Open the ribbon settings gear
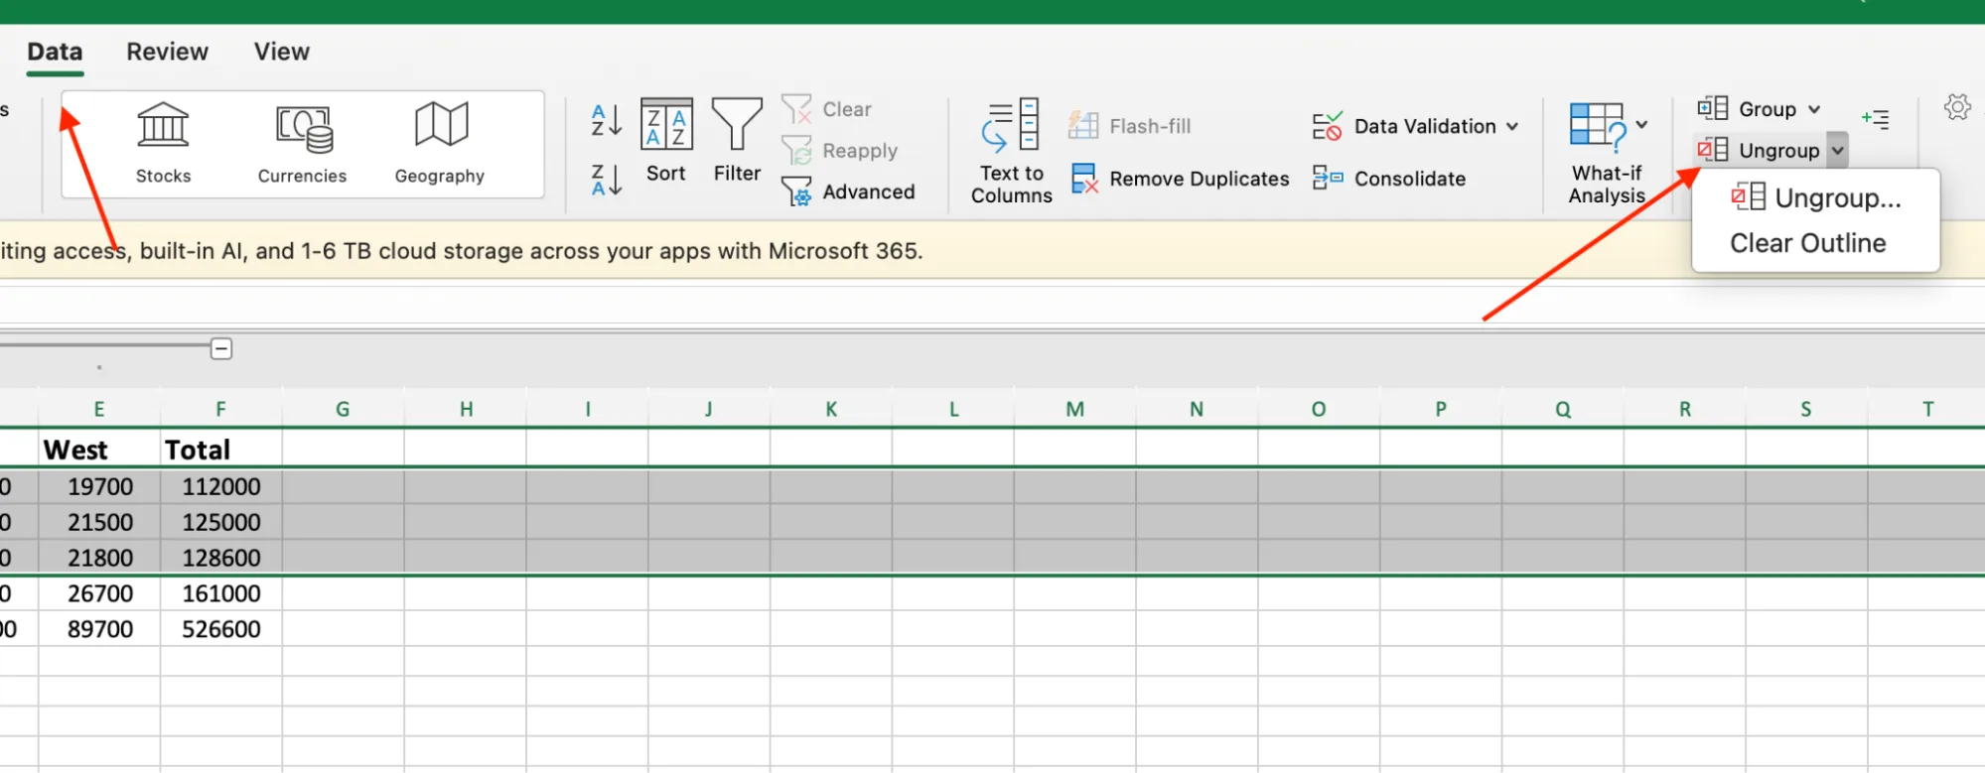This screenshot has height=773, width=1985. [x=1957, y=106]
